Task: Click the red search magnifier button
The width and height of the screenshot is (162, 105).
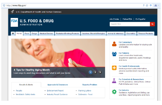Action: click(152, 24)
